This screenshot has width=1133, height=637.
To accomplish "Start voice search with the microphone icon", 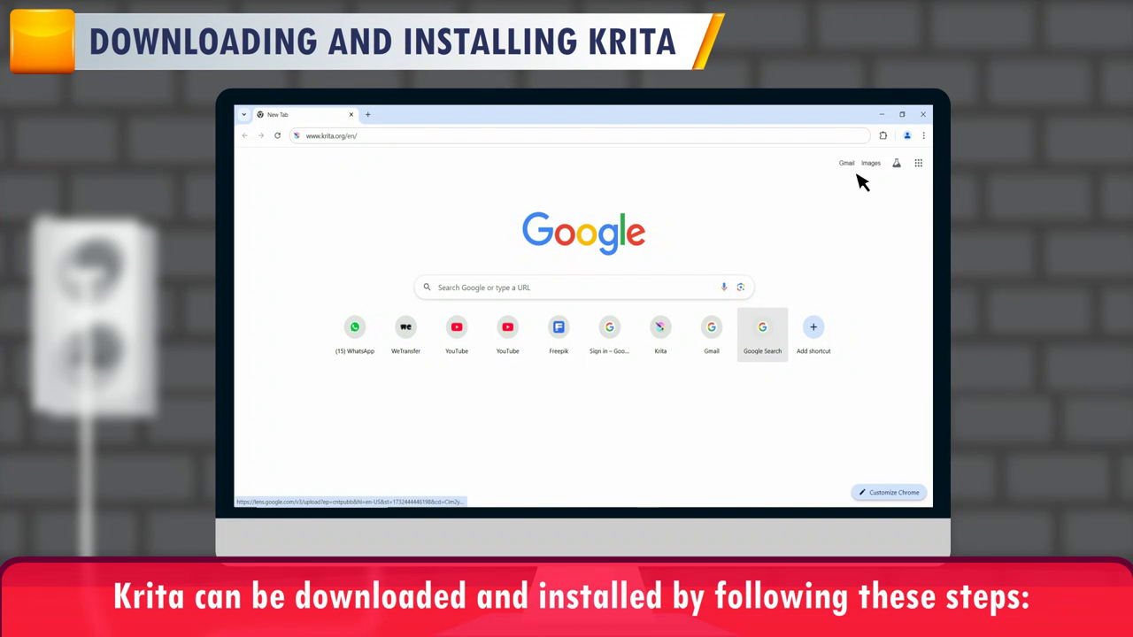I will tap(724, 288).
